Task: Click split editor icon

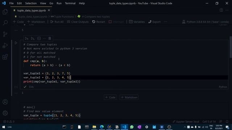Action: coord(221,10)
